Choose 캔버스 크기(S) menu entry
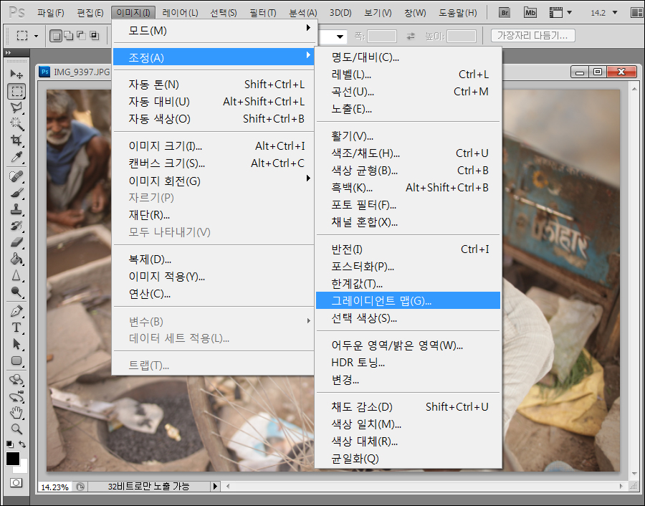645x506 pixels. click(x=214, y=163)
